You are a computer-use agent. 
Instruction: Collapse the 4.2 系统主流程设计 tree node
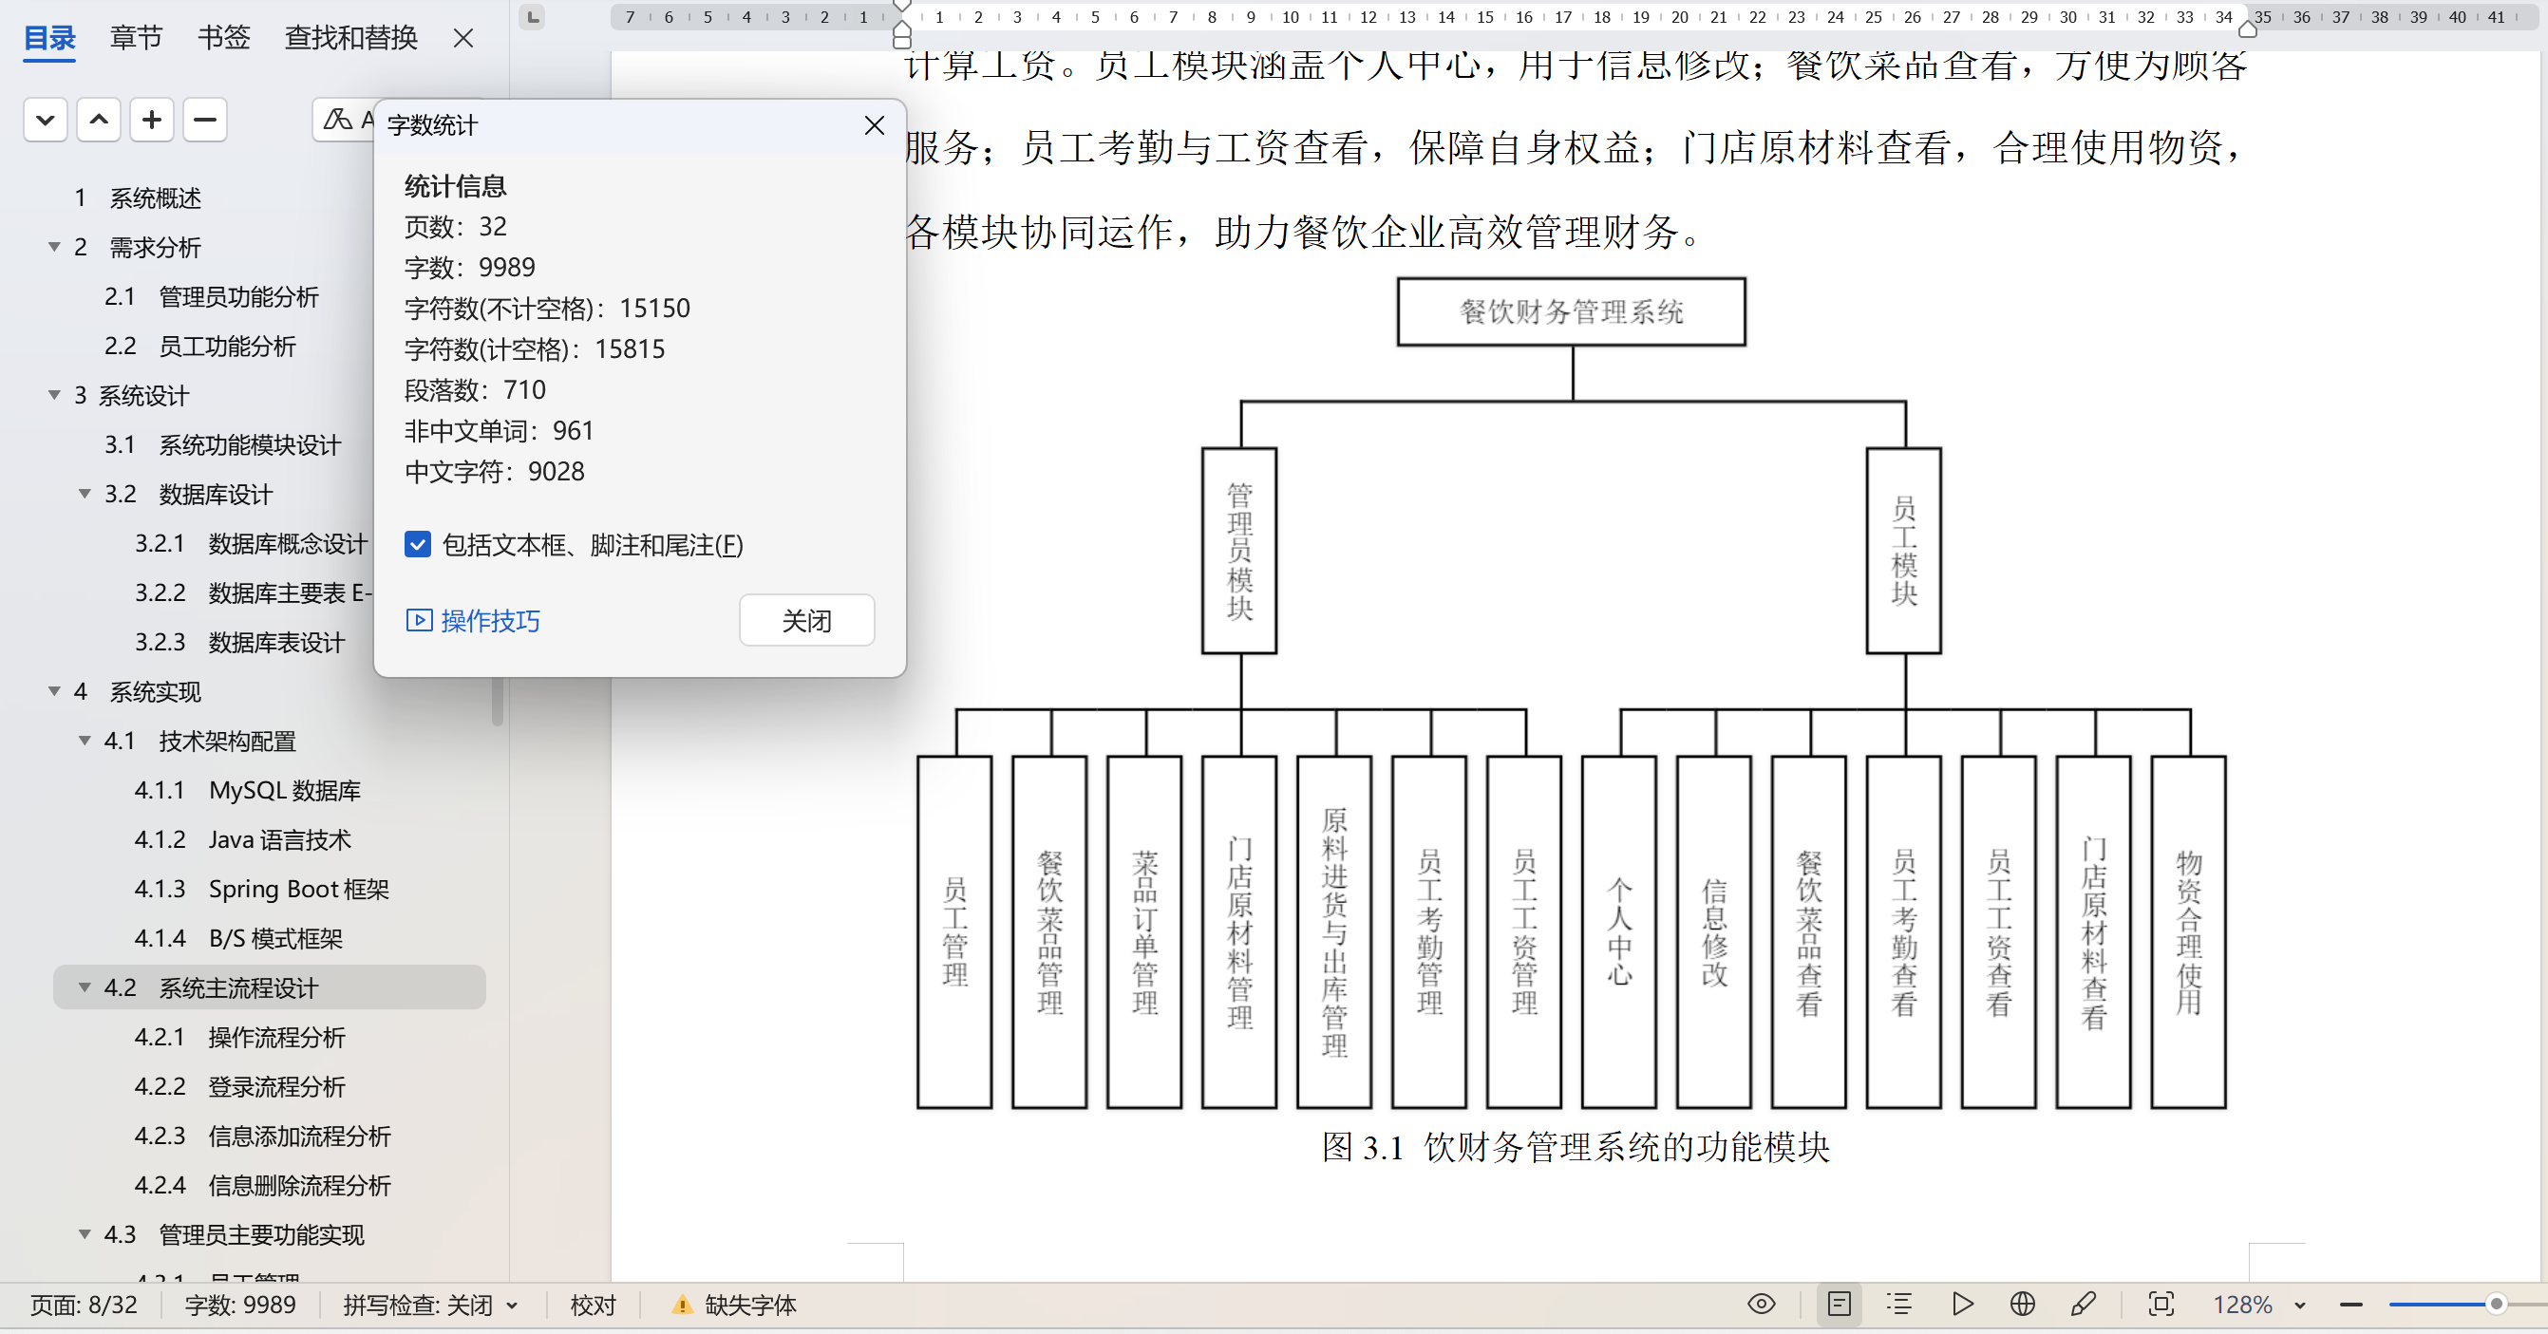point(85,986)
